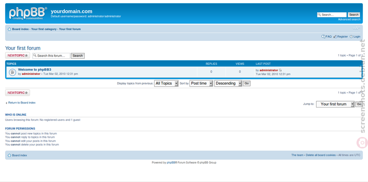This screenshot has width=368, height=182.
Task: Click the Login power icon
Action: (351, 37)
